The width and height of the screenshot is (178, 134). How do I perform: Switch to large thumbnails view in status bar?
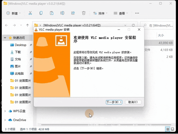click(174, 129)
